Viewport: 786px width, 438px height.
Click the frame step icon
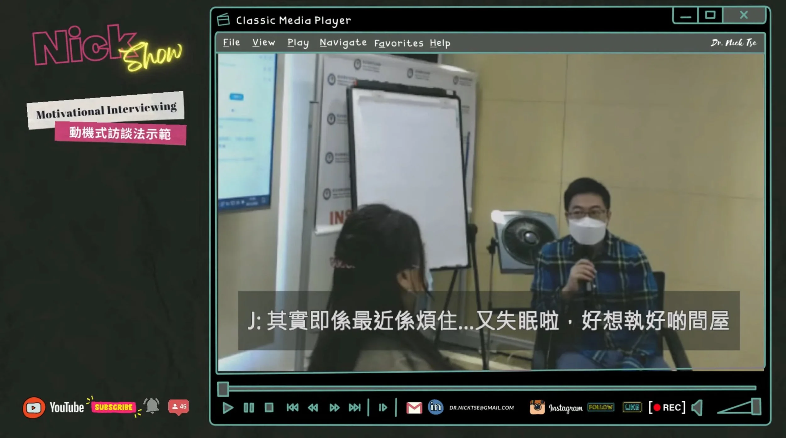click(383, 408)
